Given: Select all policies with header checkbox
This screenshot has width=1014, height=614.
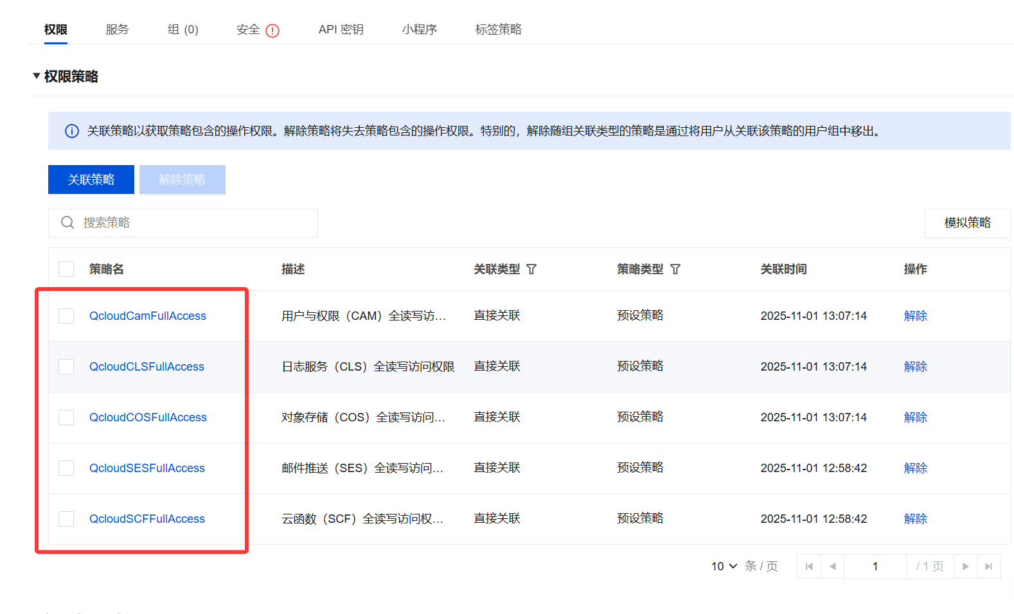Looking at the screenshot, I should [66, 269].
